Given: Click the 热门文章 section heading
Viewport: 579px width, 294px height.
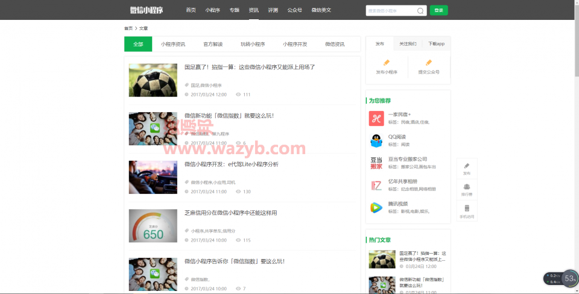Looking at the screenshot, I should point(380,240).
